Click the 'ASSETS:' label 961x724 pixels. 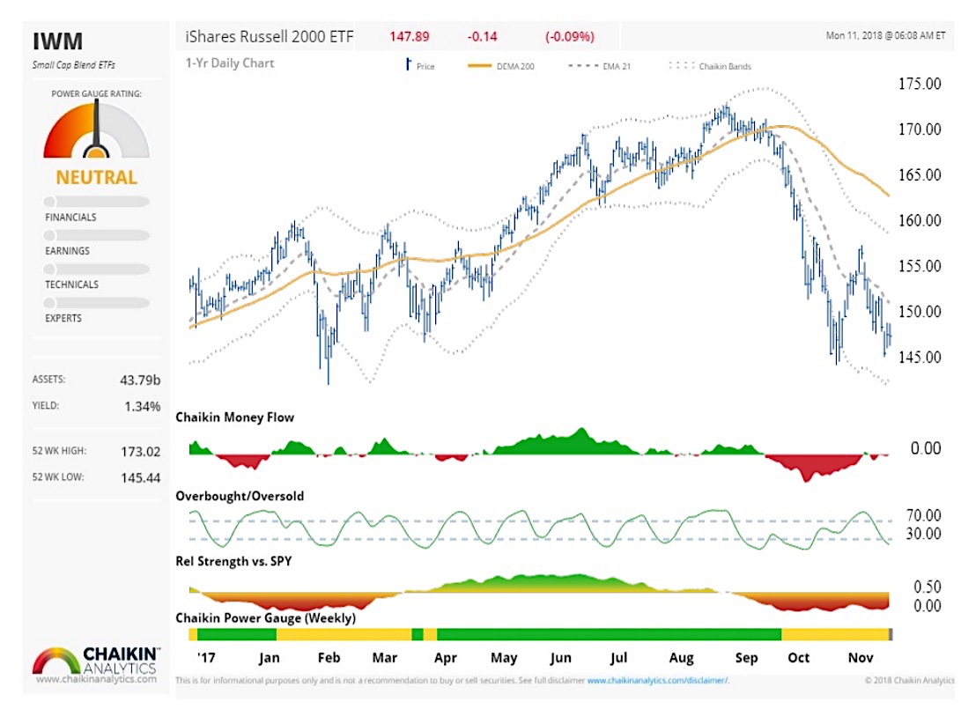click(49, 380)
